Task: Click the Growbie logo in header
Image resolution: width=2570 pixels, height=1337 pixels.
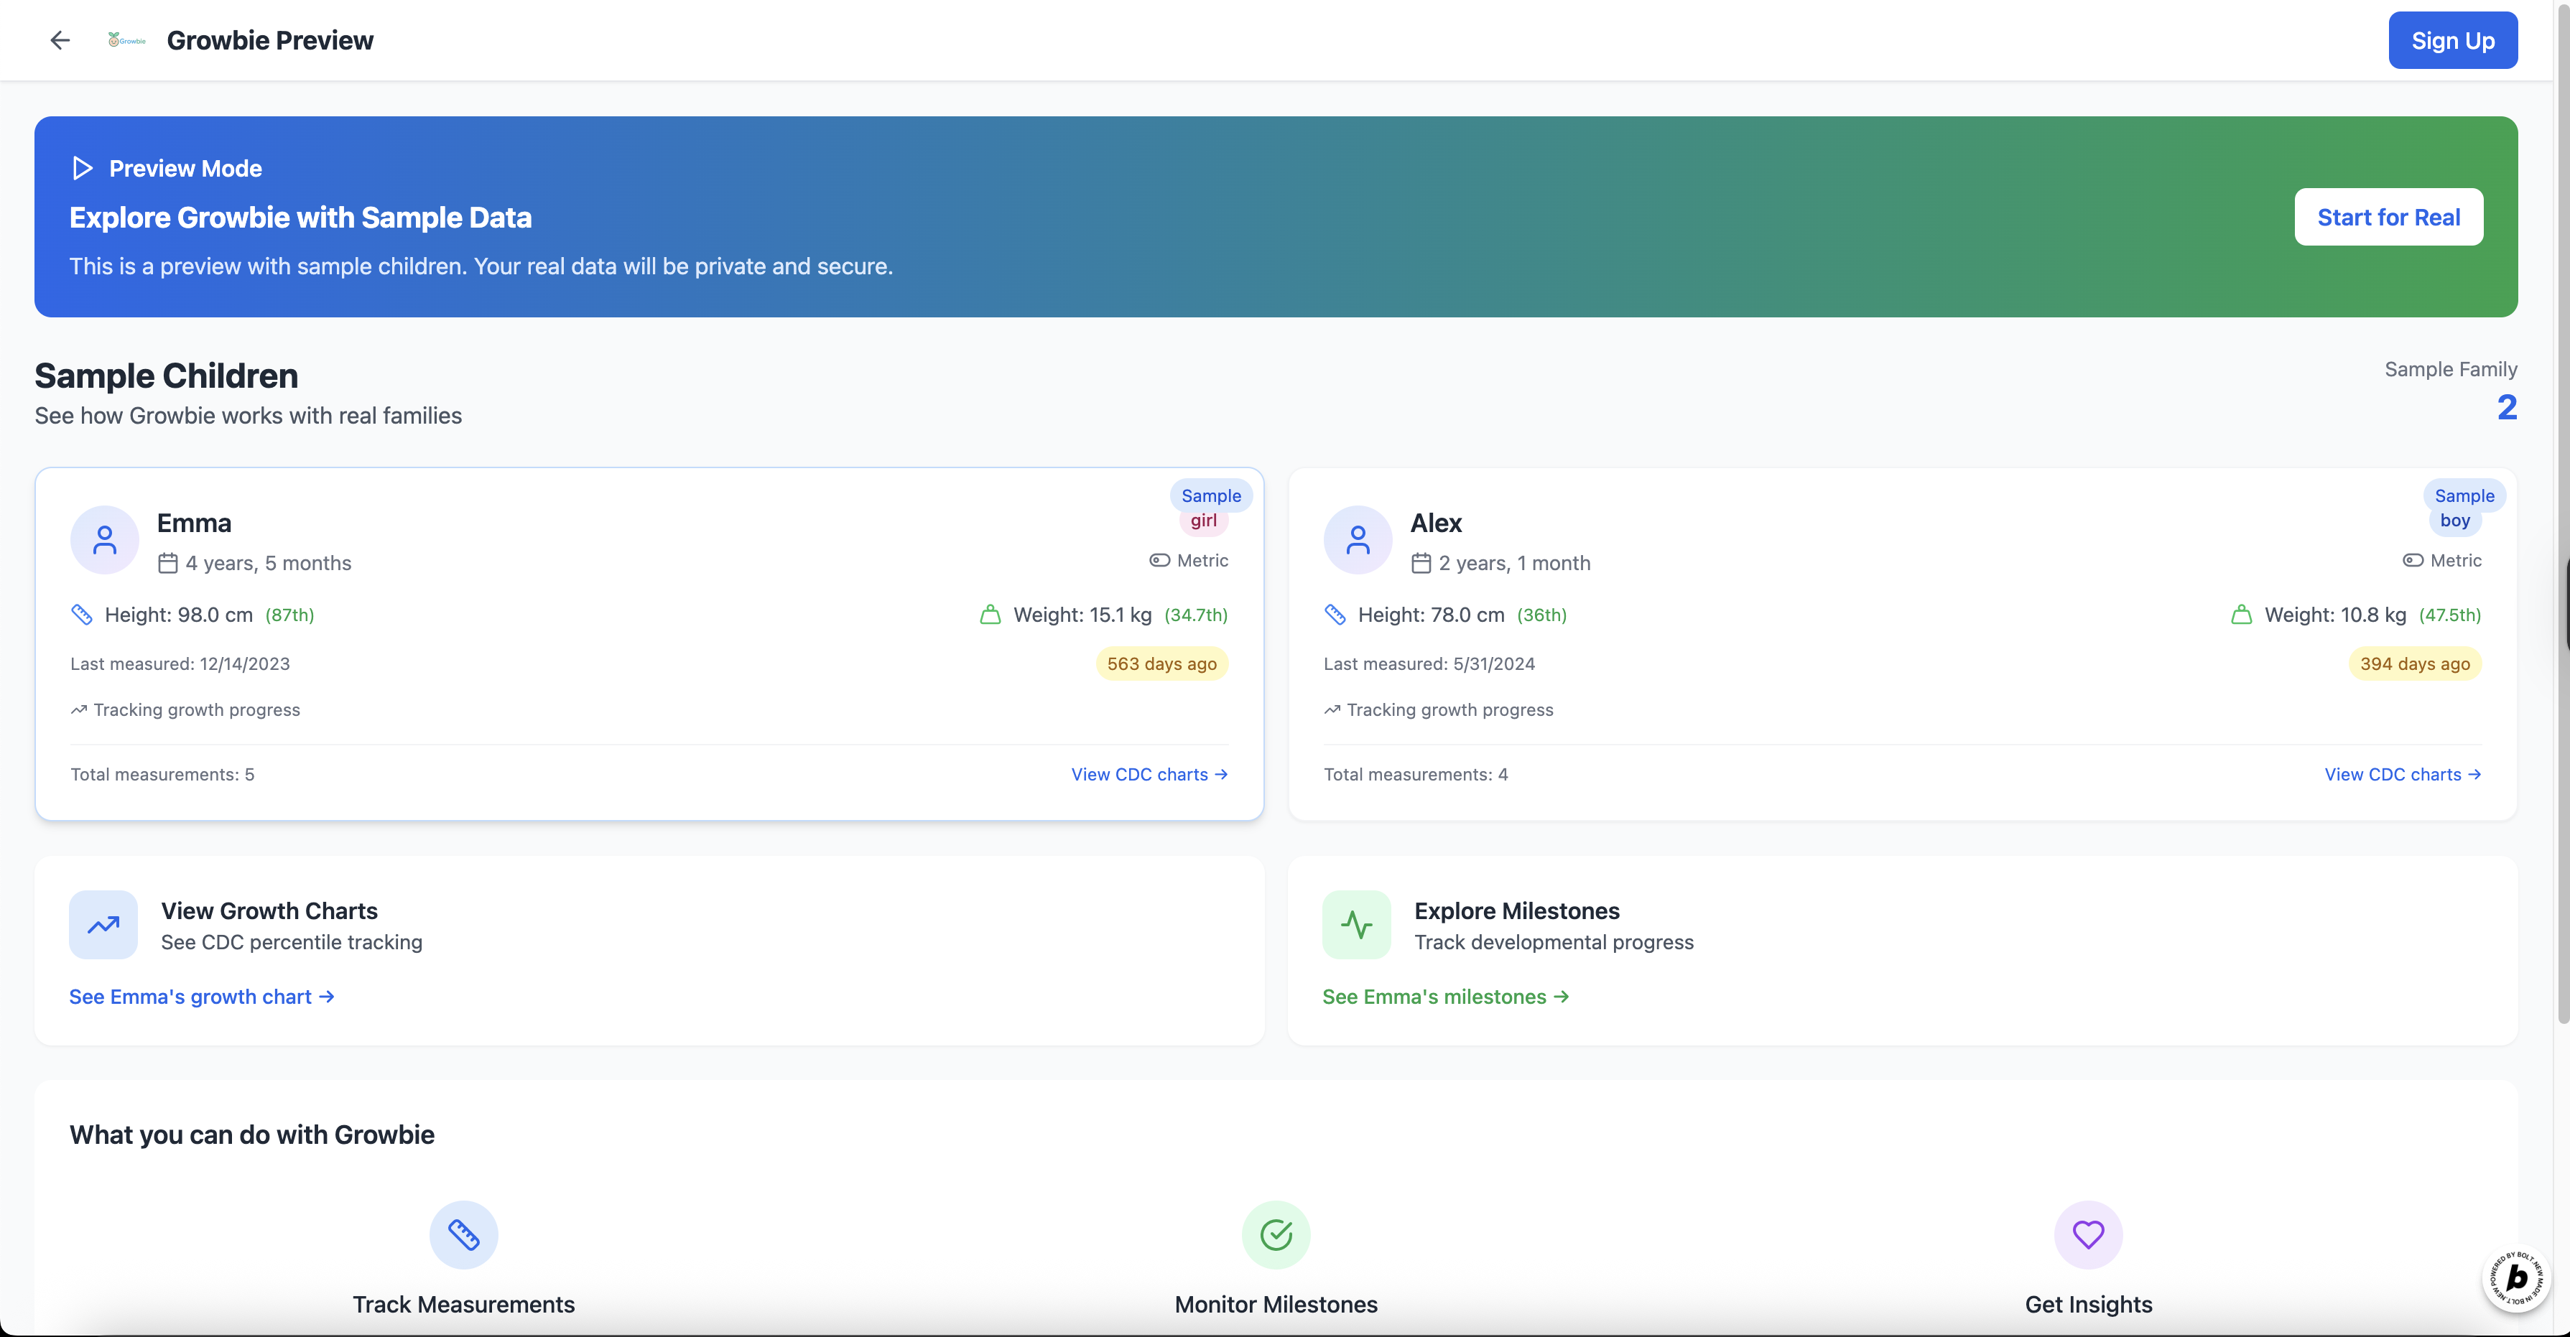Action: tap(126, 40)
